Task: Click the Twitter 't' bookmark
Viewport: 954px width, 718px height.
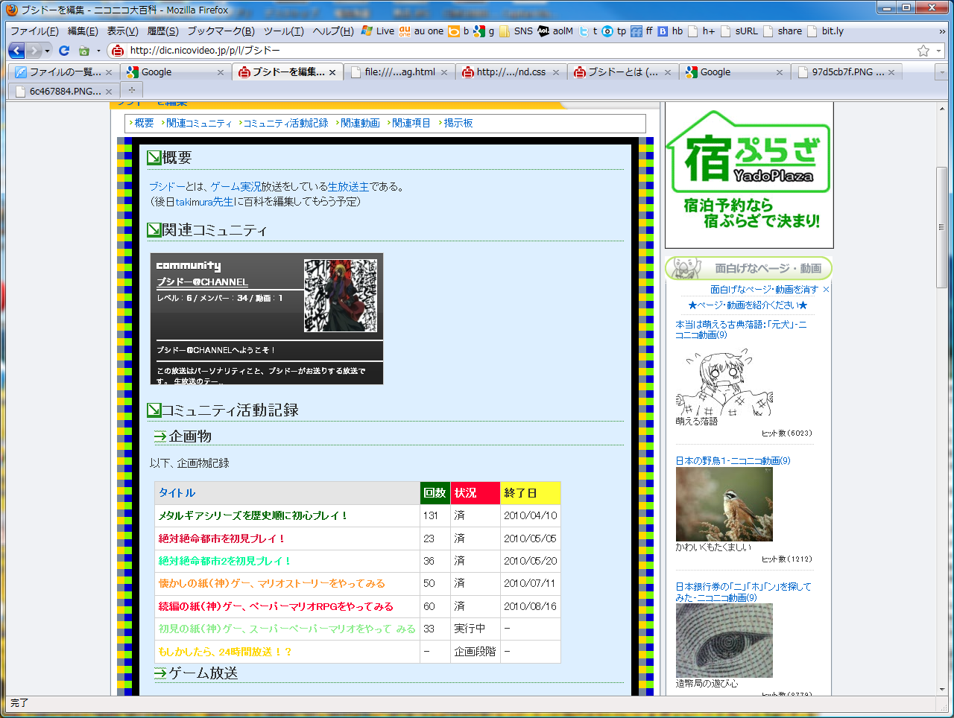Action: point(588,31)
